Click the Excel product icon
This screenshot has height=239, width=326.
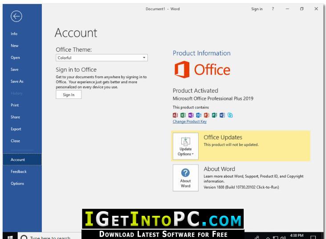tap(183, 115)
